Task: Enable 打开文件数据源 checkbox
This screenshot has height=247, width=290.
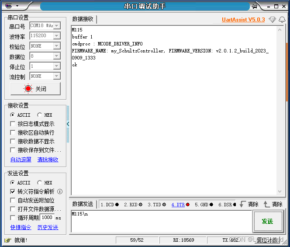Action: coord(13,209)
